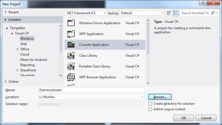222x125 pixels.
Task: Click the Console Application template icon
Action: 71,45
